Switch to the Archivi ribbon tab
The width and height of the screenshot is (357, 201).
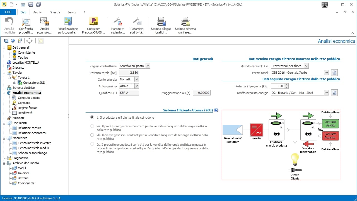click(x=38, y=12)
